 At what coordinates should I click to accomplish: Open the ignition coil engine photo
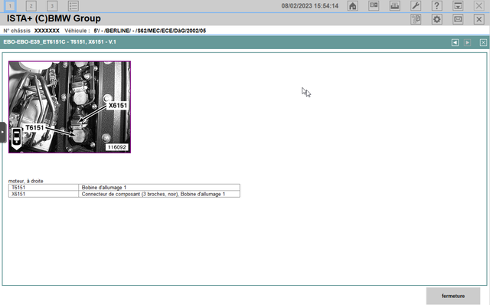click(70, 107)
